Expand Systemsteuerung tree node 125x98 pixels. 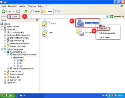[5, 41]
